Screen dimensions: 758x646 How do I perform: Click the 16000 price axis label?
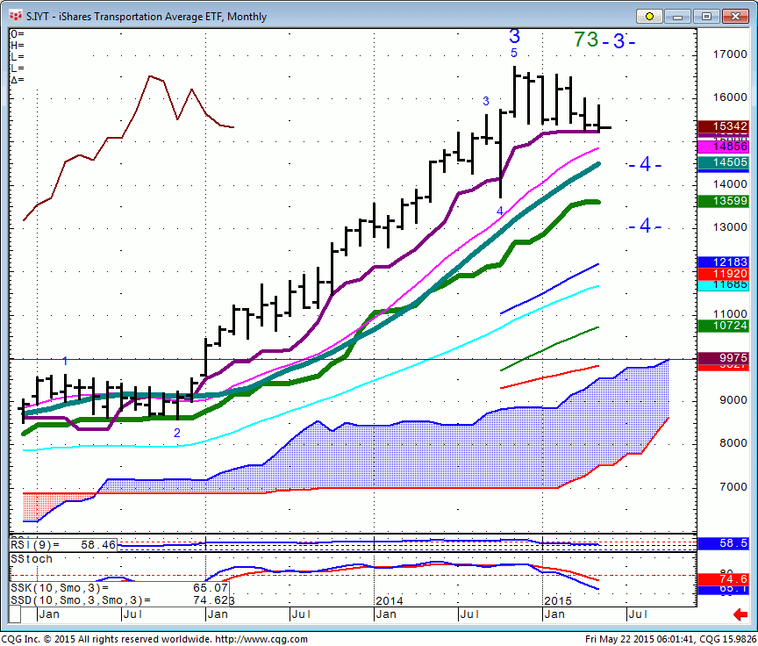point(730,97)
